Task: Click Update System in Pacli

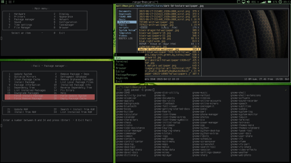Action: [x=23, y=74]
